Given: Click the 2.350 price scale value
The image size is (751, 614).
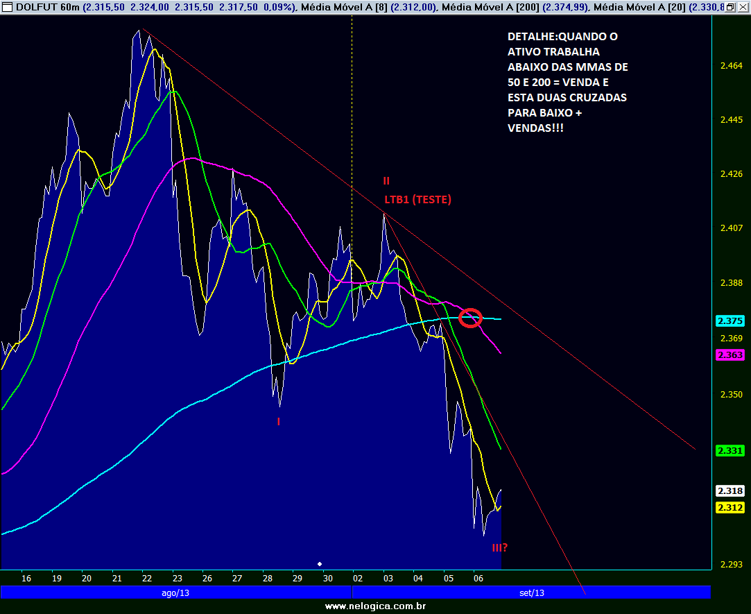Looking at the screenshot, I should tap(732, 395).
